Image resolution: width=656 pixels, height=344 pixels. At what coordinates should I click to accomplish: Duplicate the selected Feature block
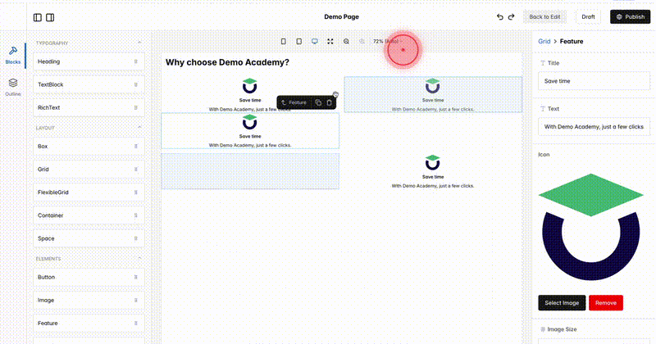pos(318,102)
